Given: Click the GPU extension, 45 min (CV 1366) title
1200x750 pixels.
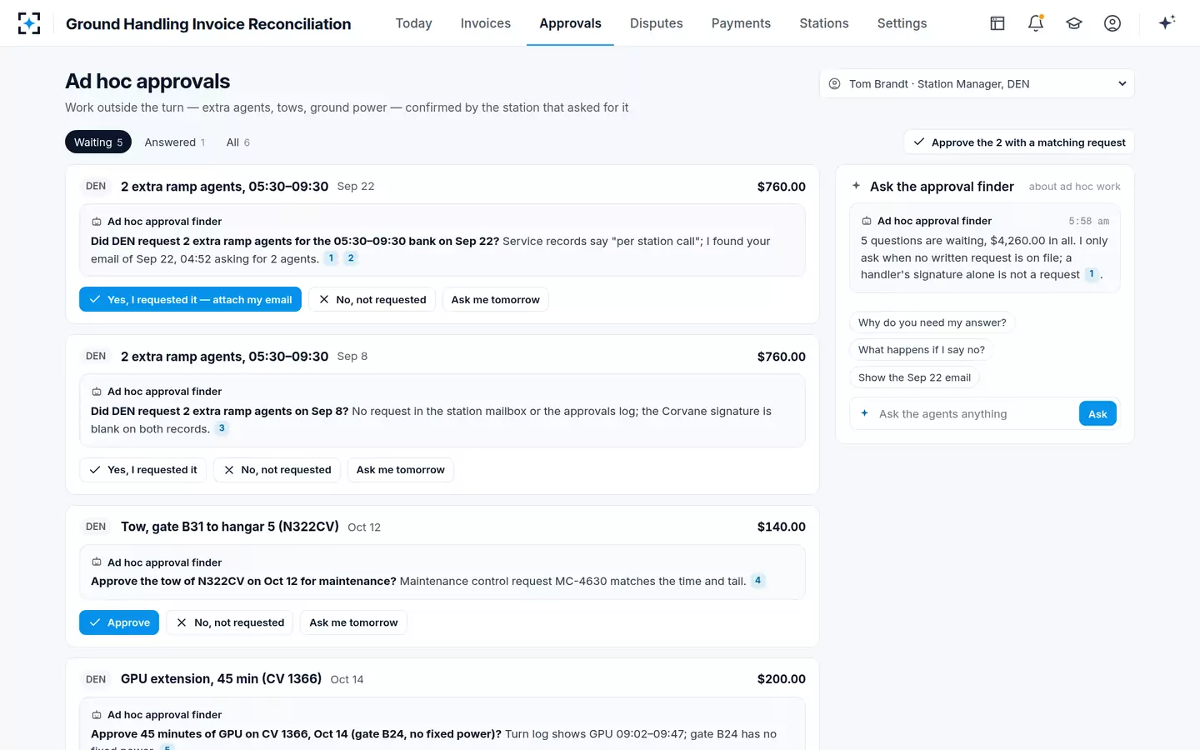Looking at the screenshot, I should pos(221,679).
